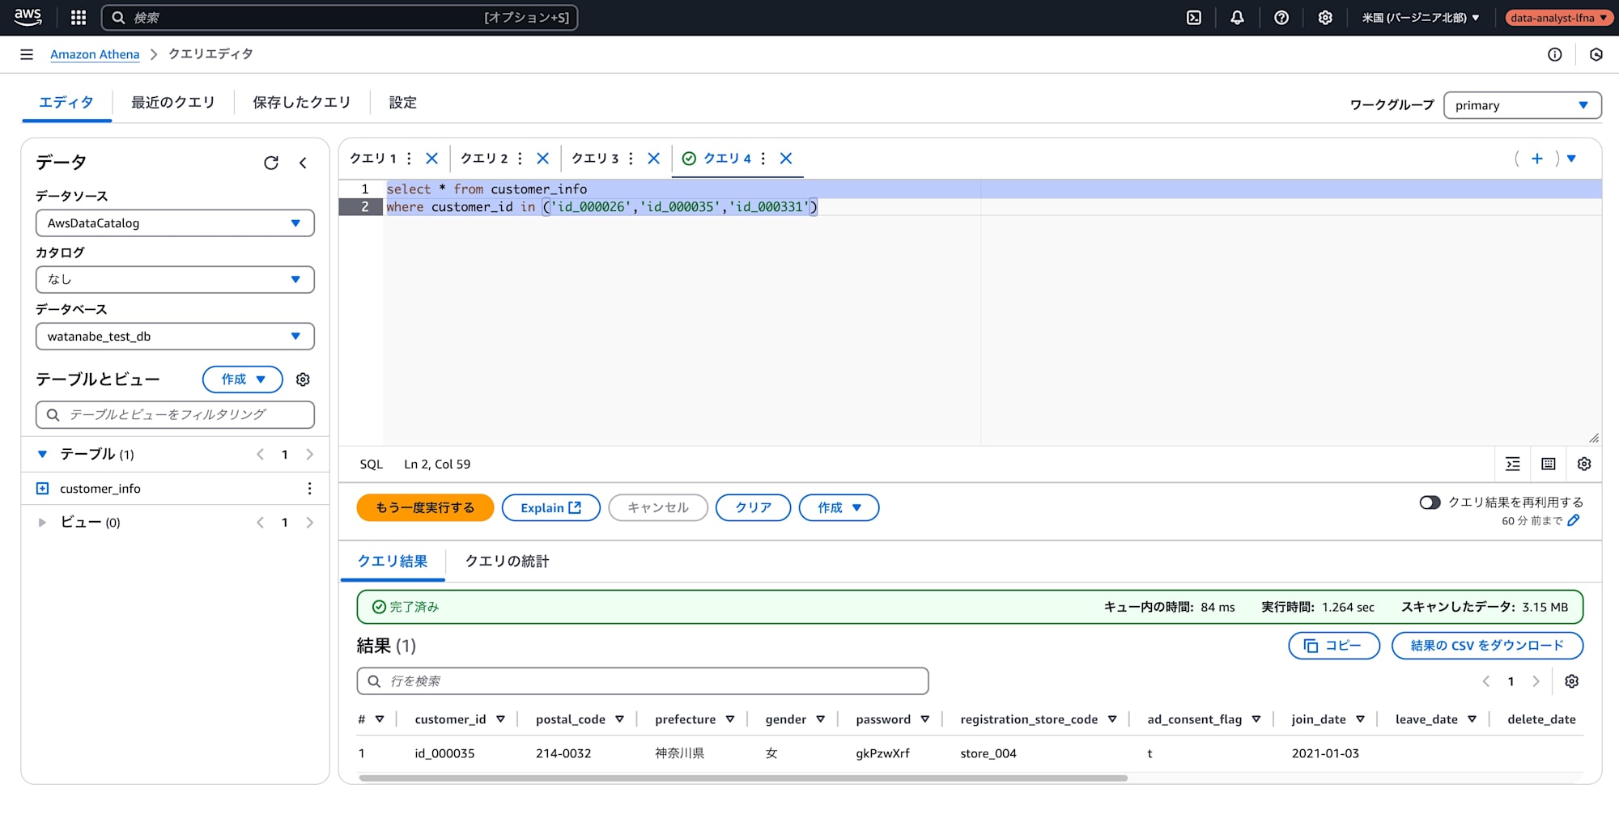Viewport: 1619px width, 814px height.
Task: Expand the customer_info table columns
Action: pos(42,489)
